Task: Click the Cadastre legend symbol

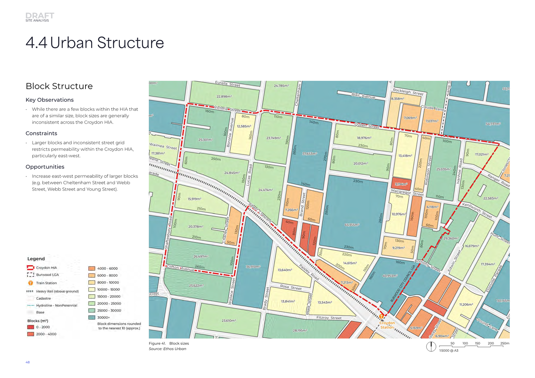Action: [30, 299]
